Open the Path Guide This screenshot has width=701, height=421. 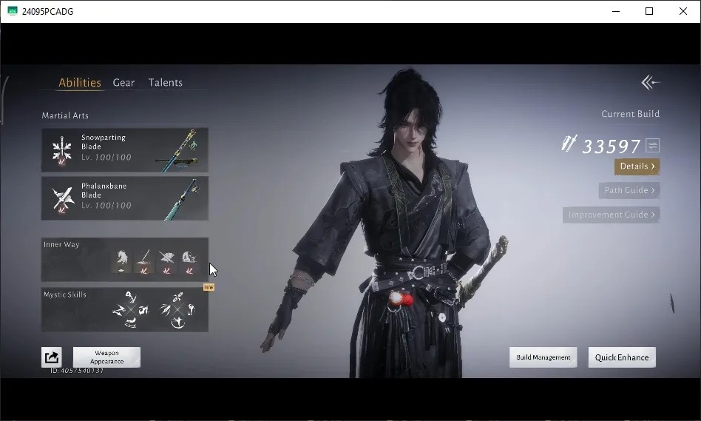(x=629, y=191)
